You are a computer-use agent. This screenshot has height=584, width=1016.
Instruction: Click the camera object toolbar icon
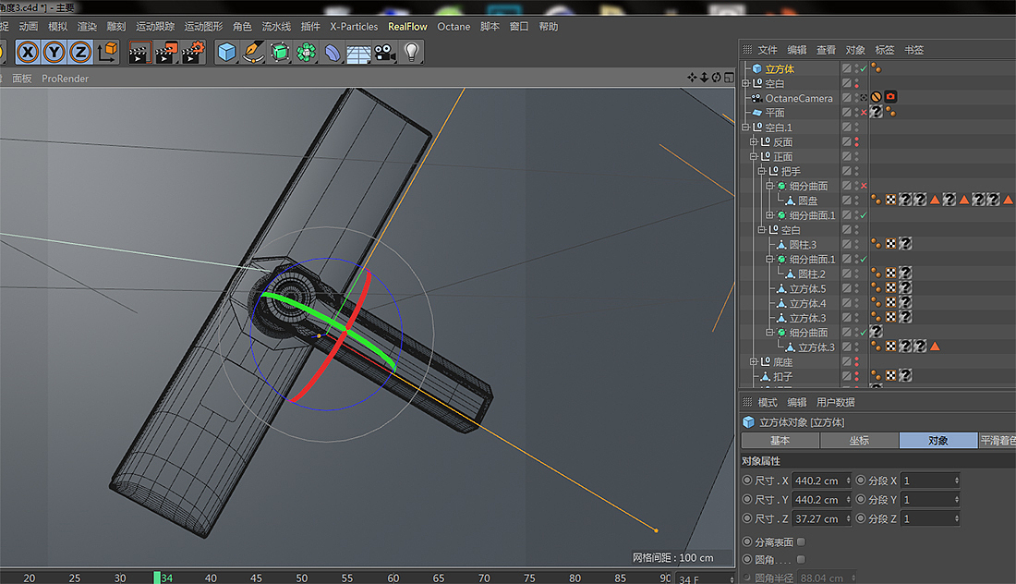[385, 52]
